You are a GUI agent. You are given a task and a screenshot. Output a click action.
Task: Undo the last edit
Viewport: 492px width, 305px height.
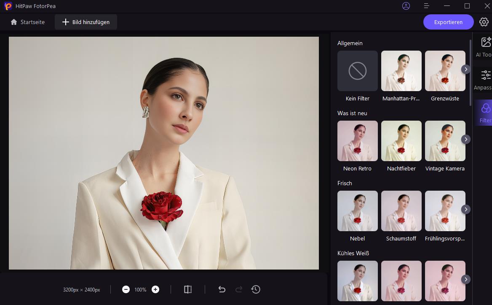click(x=222, y=289)
